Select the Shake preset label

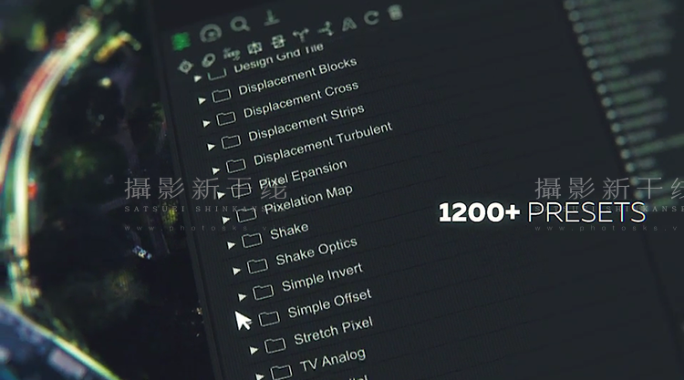point(289,231)
